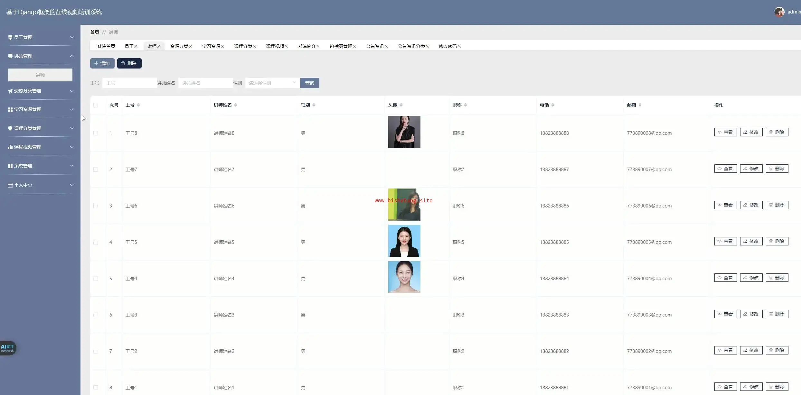The height and width of the screenshot is (395, 801).
Task: Tick the select-all header checkbox
Action: (96, 105)
